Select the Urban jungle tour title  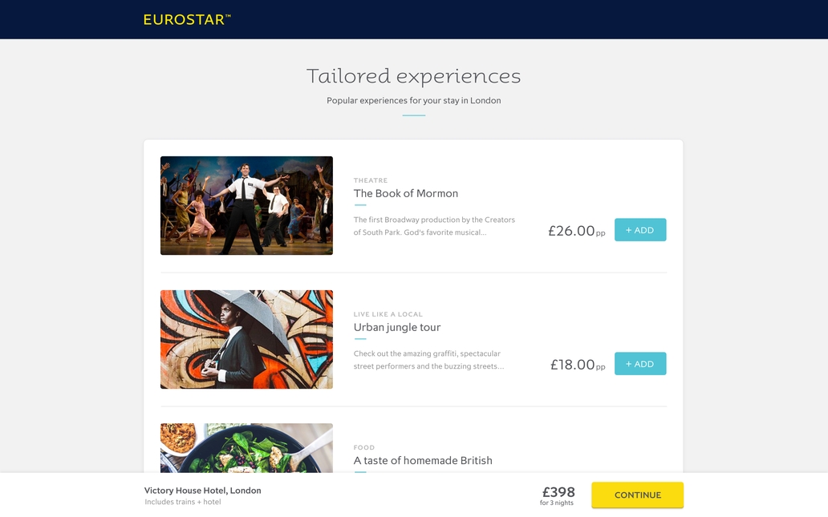coord(397,328)
